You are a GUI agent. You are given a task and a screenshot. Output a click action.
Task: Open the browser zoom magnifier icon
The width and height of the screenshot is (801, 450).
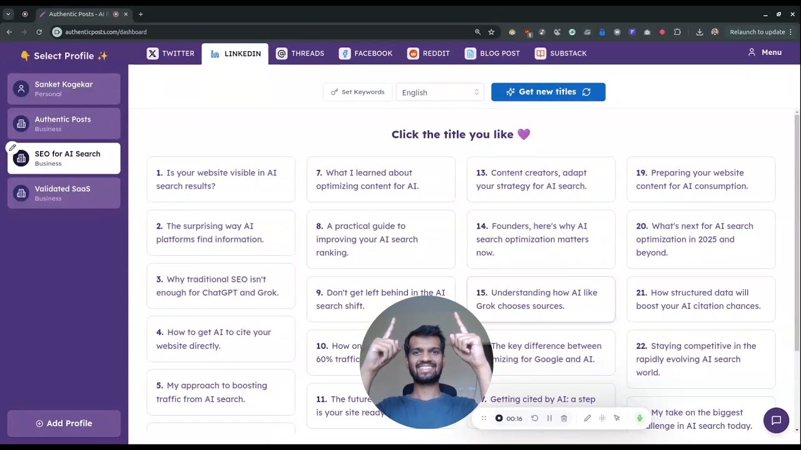pos(477,32)
